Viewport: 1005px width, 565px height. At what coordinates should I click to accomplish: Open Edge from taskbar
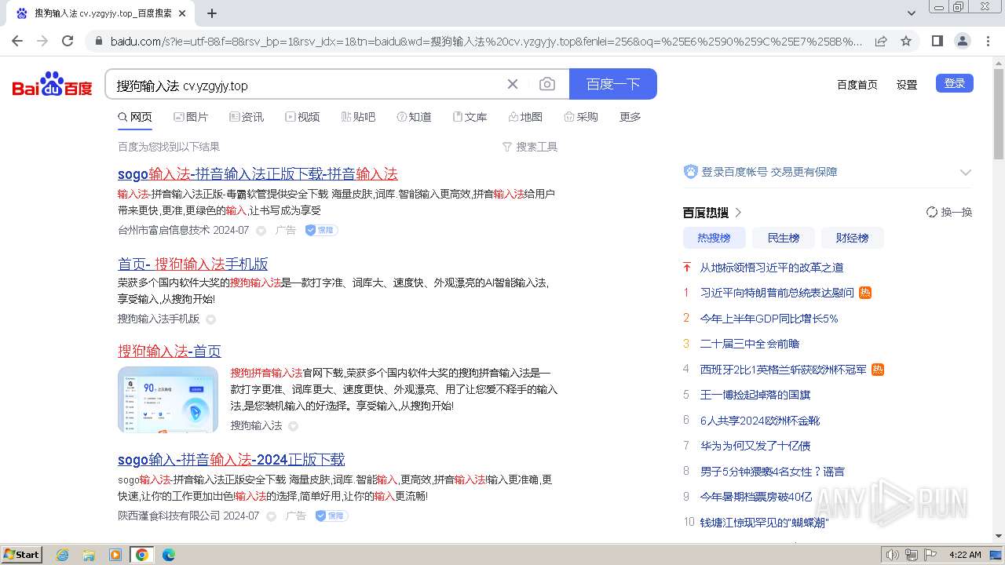(168, 555)
